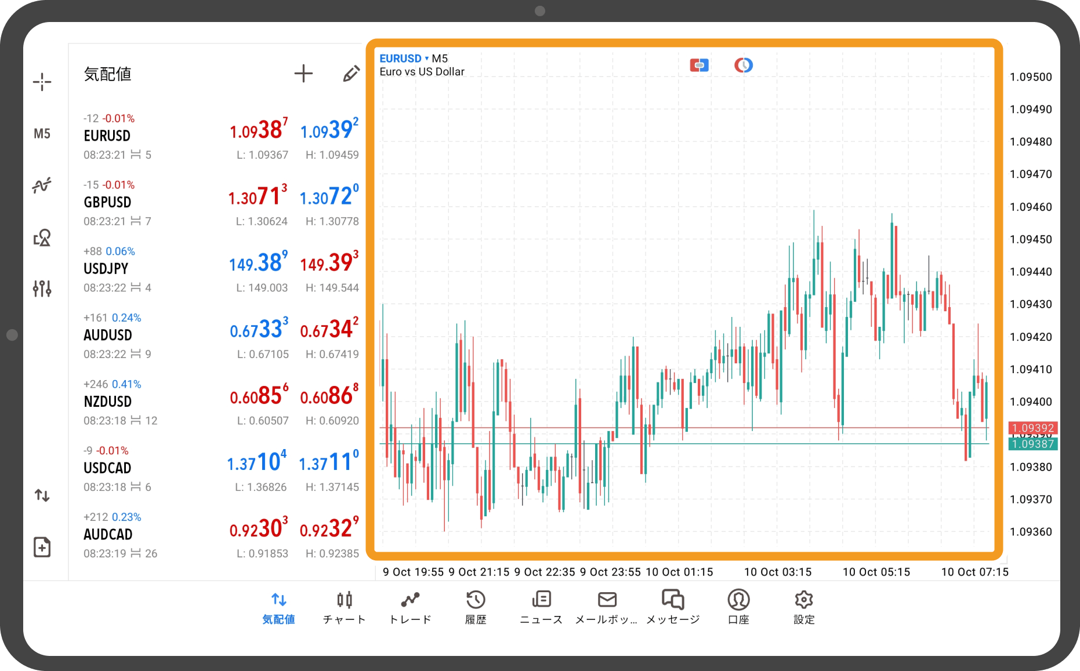Open the 履歴 history tab
The width and height of the screenshot is (1080, 671).
click(x=476, y=607)
